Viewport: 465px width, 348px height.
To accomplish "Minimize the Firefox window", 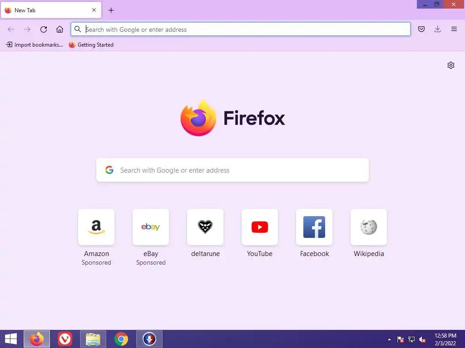I will pos(425,5).
